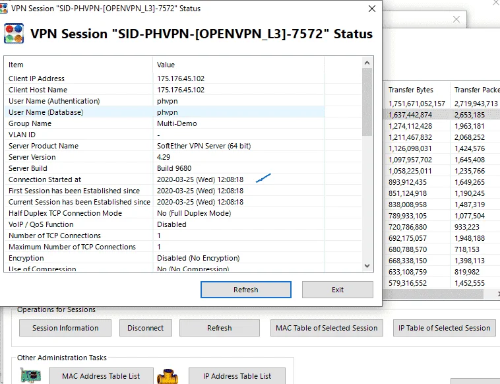The width and height of the screenshot is (500, 384).
Task: Click session row with 633,108,759 transfer bytes
Action: click(442, 272)
